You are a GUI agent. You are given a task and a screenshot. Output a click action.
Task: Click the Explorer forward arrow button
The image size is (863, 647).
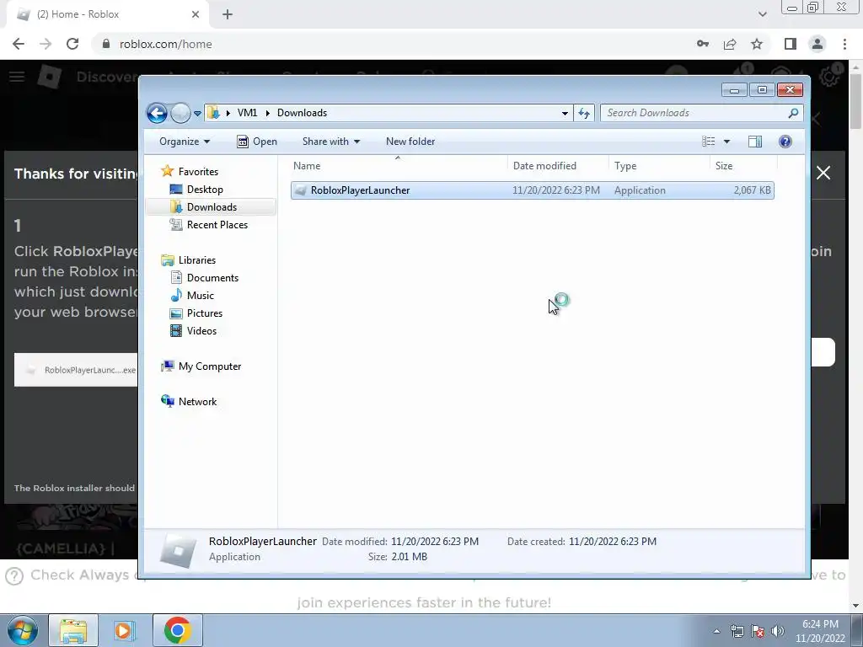[x=180, y=114]
